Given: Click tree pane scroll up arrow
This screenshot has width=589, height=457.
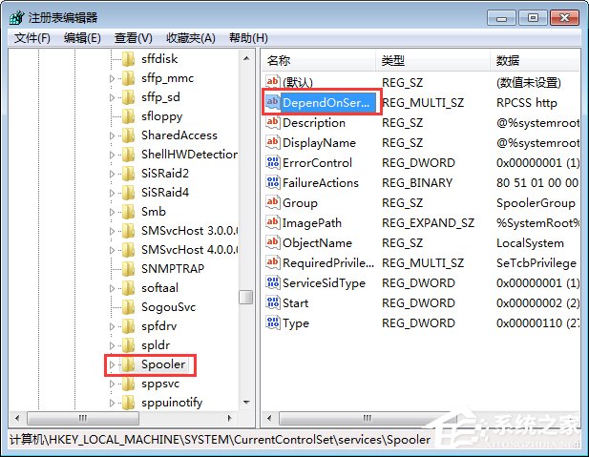Looking at the screenshot, I should tap(246, 58).
